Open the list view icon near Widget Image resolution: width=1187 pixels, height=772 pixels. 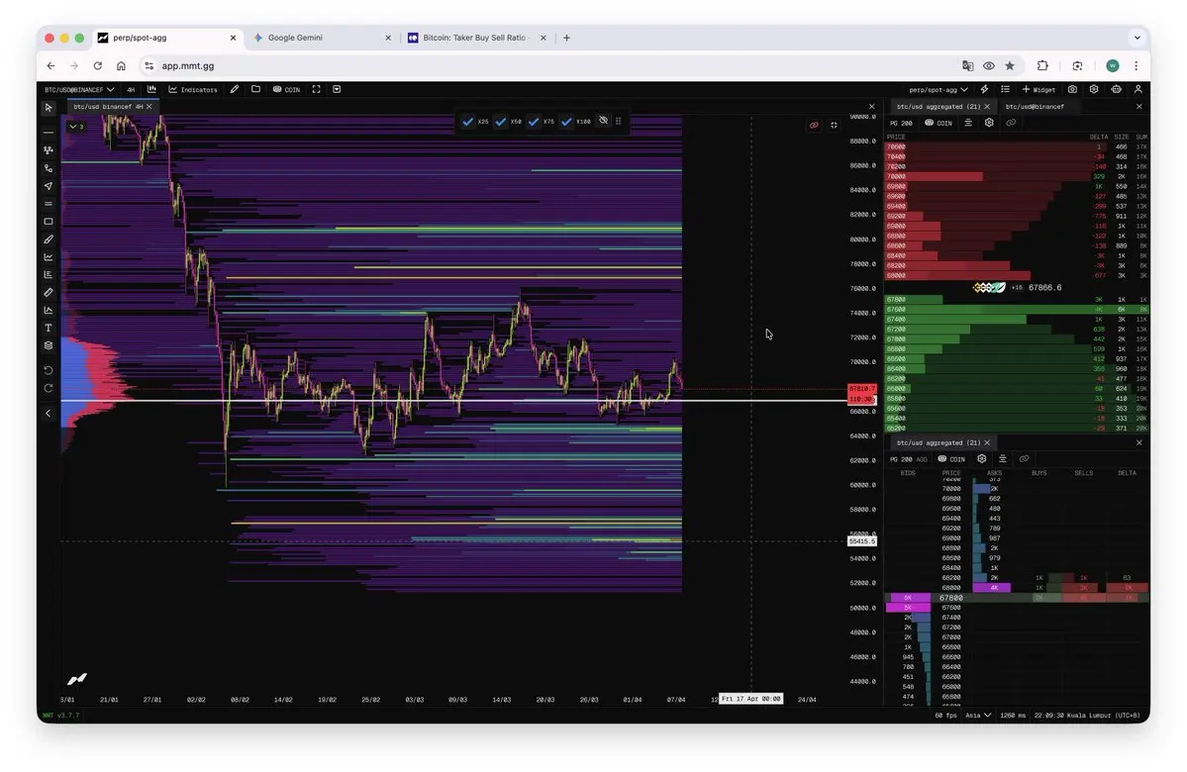pyautogui.click(x=1005, y=89)
